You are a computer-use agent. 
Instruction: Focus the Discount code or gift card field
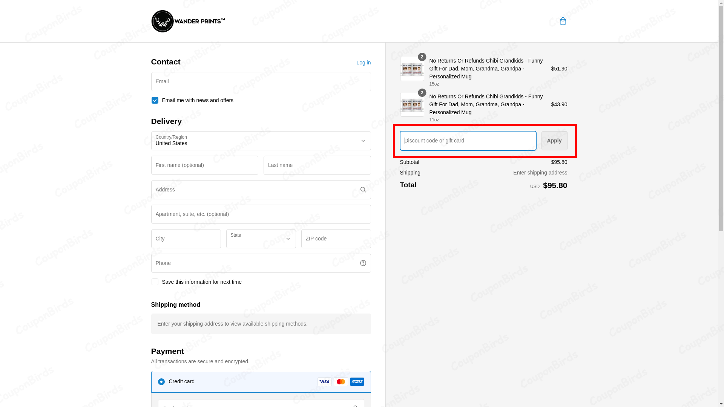pos(468,141)
